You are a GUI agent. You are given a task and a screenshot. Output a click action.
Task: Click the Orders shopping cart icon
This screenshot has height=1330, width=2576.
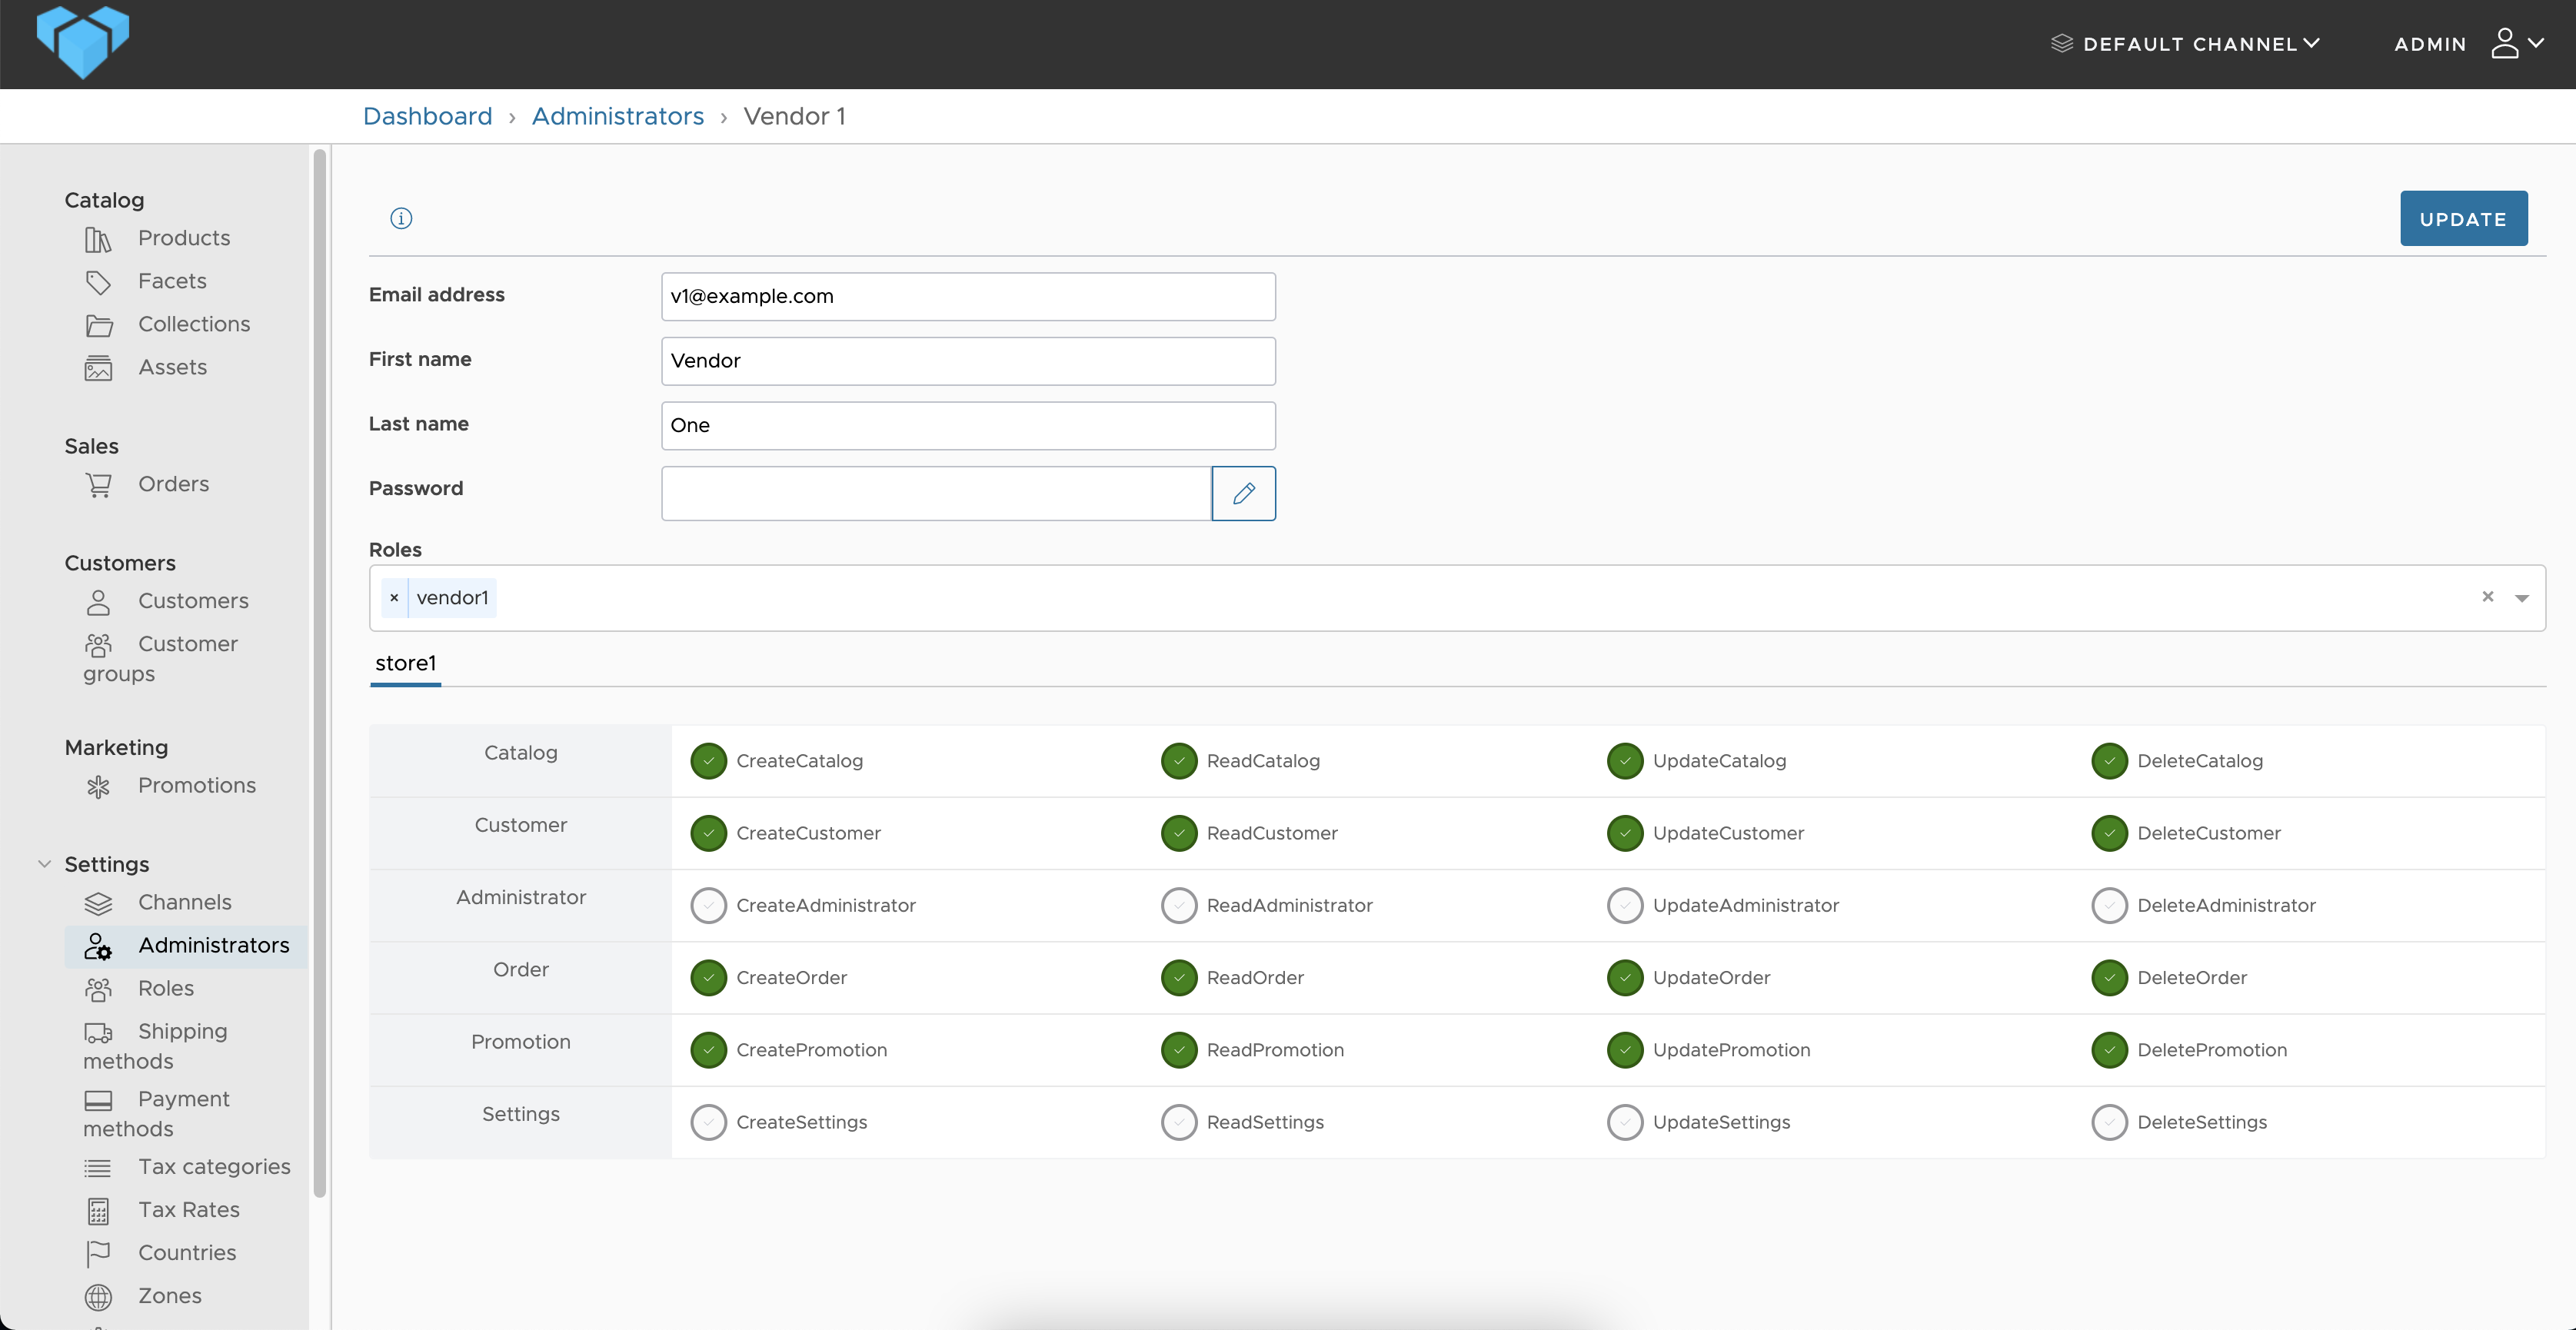98,485
